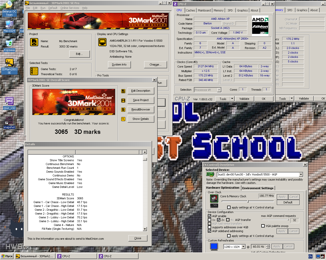Image resolution: width=326 pixels, height=260 pixels.
Task: Open the Processor #1 selection dropdown
Action: [219, 90]
